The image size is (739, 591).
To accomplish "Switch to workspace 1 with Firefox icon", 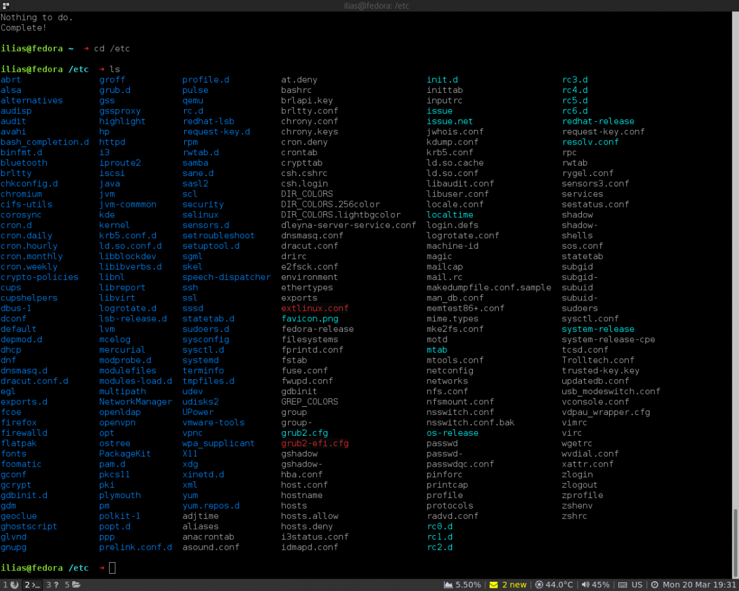I will click(10, 585).
